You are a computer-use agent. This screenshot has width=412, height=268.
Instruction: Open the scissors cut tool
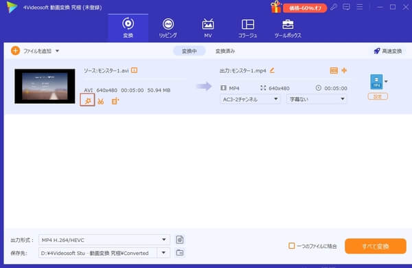tap(101, 101)
